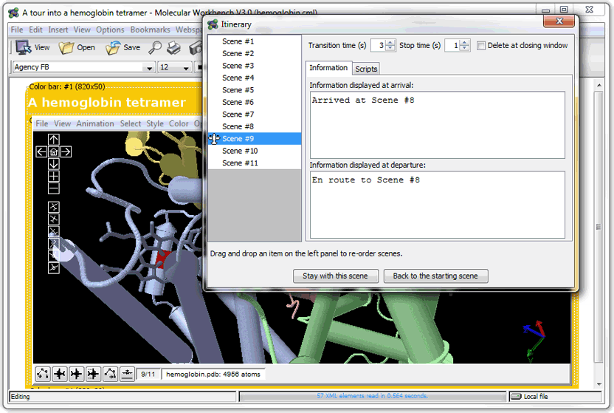614x413 pixels.
Task: Click into the departure information text area
Action: (438, 205)
